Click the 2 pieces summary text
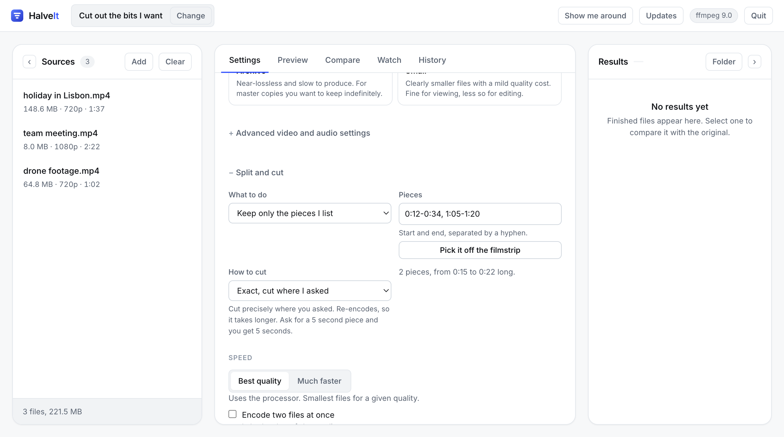Viewport: 784px width, 437px height. tap(457, 272)
